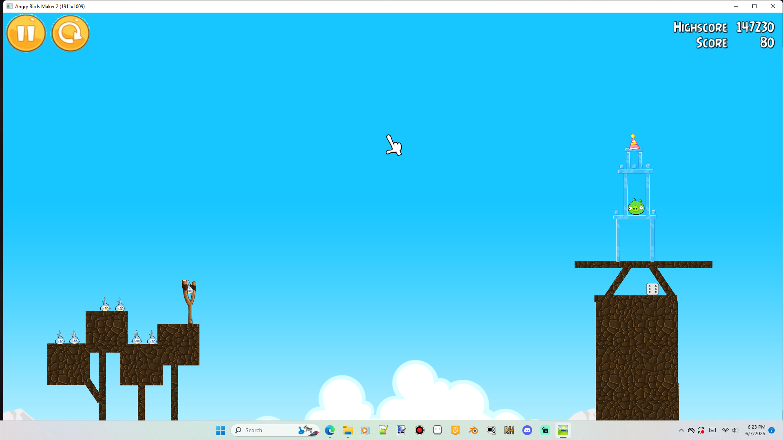
Task: Click the current Score value 80
Action: 767,43
